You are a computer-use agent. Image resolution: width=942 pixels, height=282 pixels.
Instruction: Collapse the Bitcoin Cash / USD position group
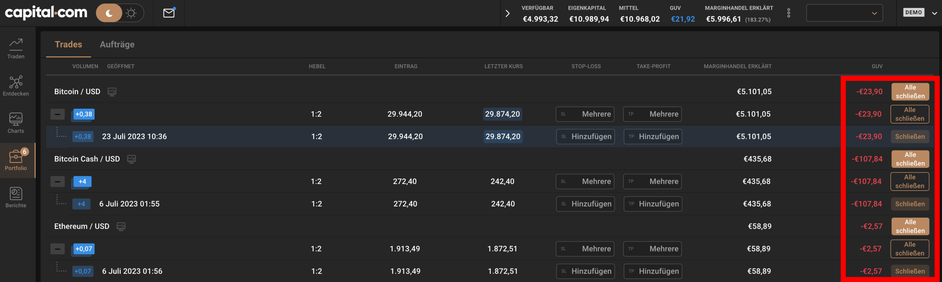(57, 182)
